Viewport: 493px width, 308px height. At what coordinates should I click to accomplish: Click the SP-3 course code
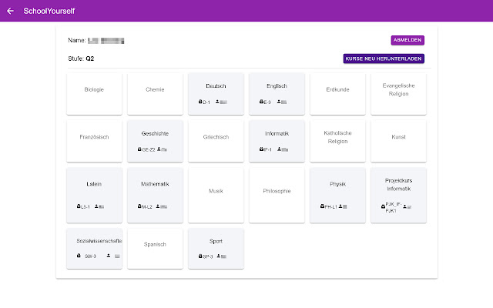coord(208,256)
